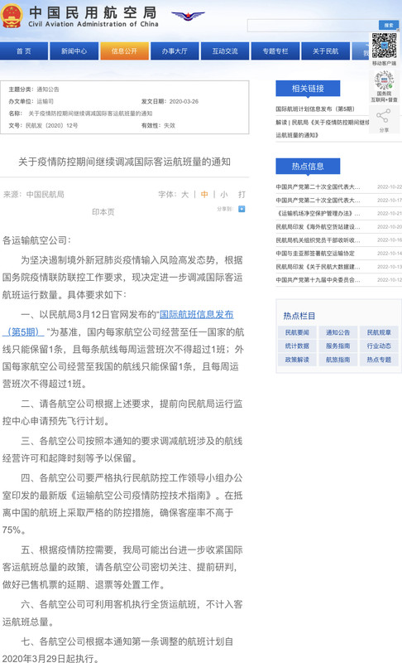Viewport: 402px width, 663px height.
Task: Go to 首页 in navigation bar
Action: click(24, 51)
